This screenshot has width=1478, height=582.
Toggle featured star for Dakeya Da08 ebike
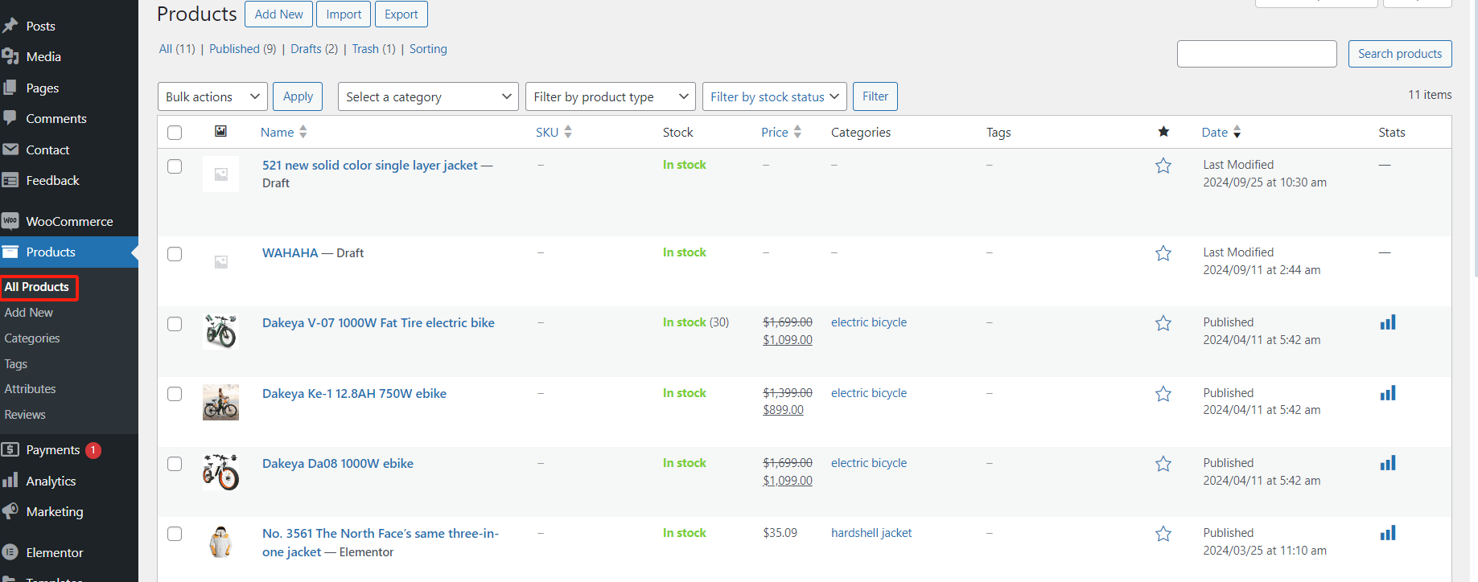pyautogui.click(x=1163, y=464)
